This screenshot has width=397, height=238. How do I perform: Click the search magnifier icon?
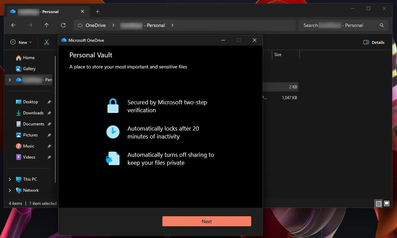(x=382, y=25)
